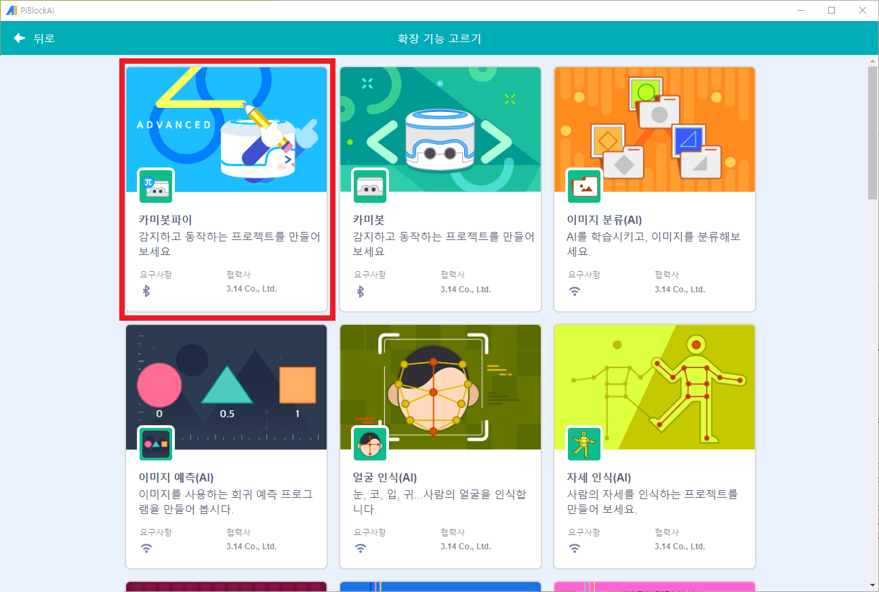Click '3.14 Co., Ltd.' on 얼굴 인식(AI) card
Viewport: 879px width, 592px height.
point(466,547)
